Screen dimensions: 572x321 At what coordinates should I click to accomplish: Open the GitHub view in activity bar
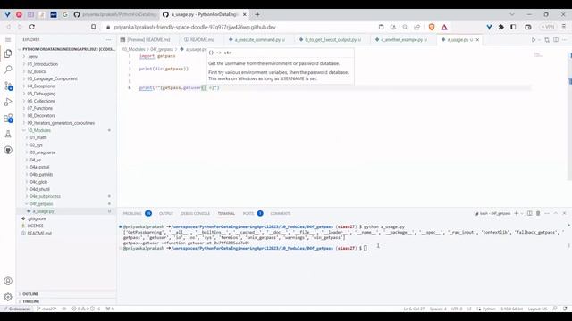coord(8,151)
